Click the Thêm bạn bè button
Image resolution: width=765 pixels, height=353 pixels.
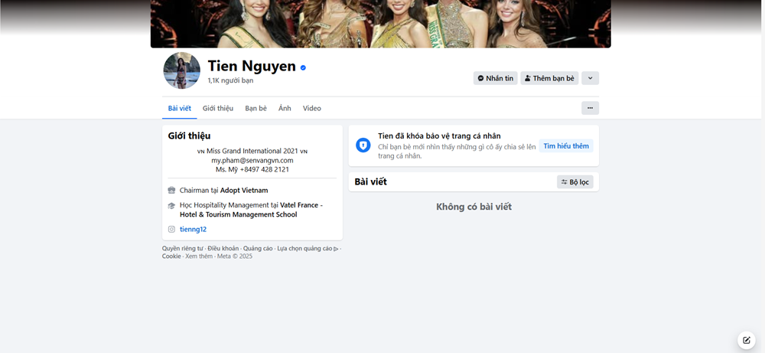549,78
